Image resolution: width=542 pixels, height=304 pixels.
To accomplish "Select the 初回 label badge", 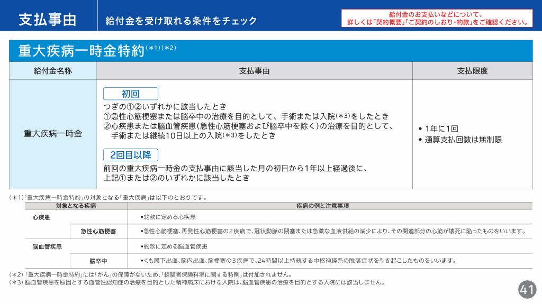I will click(131, 94).
